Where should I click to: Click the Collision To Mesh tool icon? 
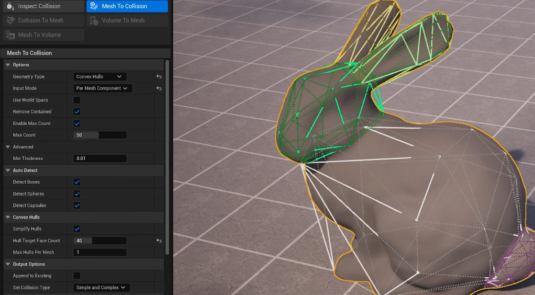[10, 20]
